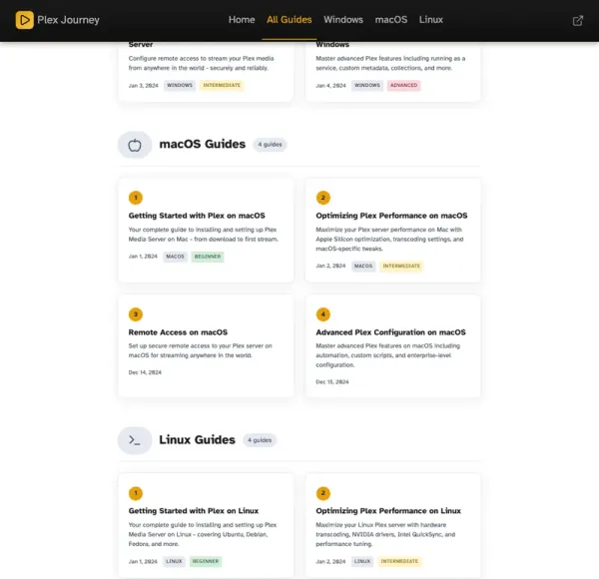Open the external link icon in header
The width and height of the screenshot is (599, 579).
(x=578, y=20)
